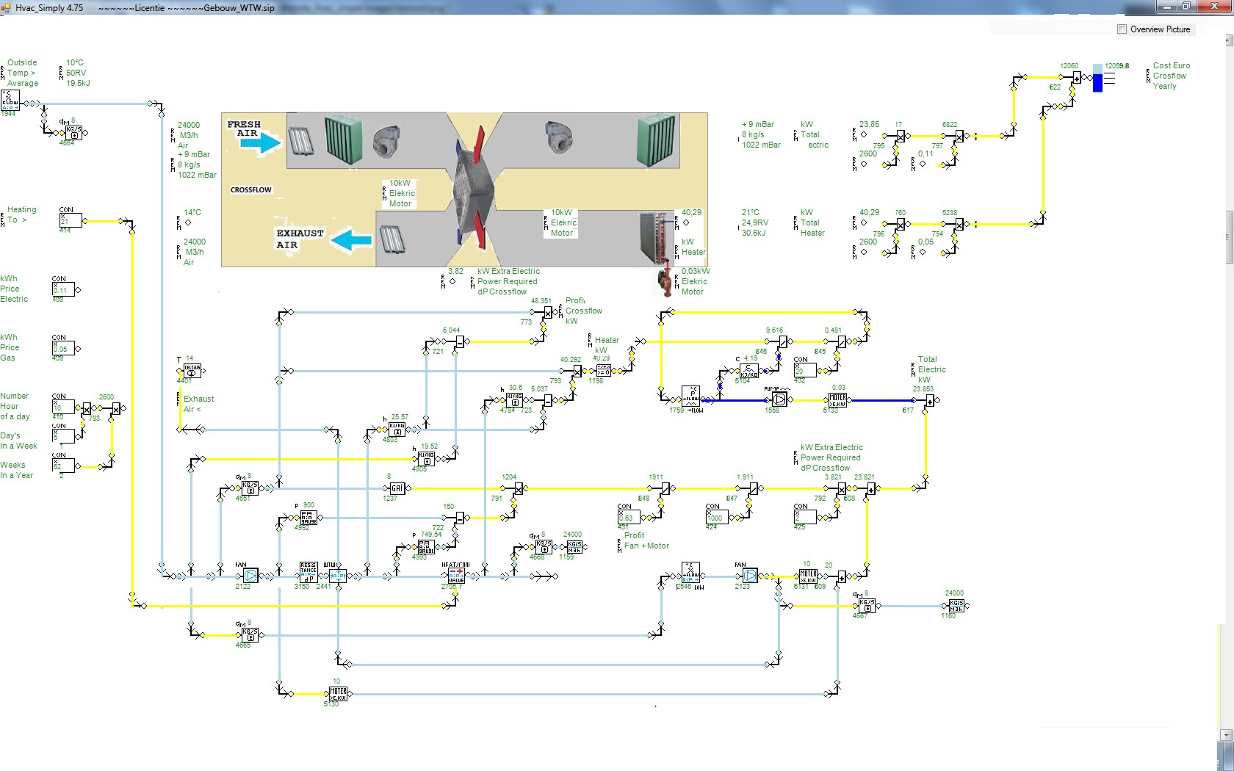Select the KJ/KG enthalpy meter 4803

pyautogui.click(x=397, y=430)
